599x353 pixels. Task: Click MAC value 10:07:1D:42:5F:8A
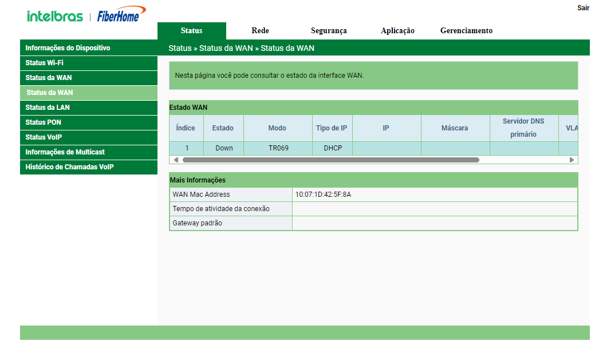[x=323, y=195]
